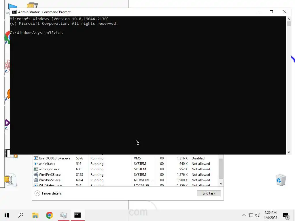This screenshot has width=295, height=221.
Task: Click End task in Task Manager
Action: tap(209, 193)
